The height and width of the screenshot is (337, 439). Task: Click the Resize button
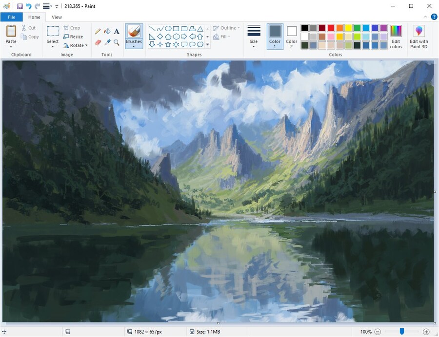pos(73,37)
